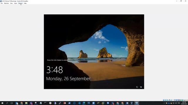The height and width of the screenshot is (105, 188).
Task: Click the 'Press Ctrl+Alt+Delete to unlock' text
Action: 57,60
